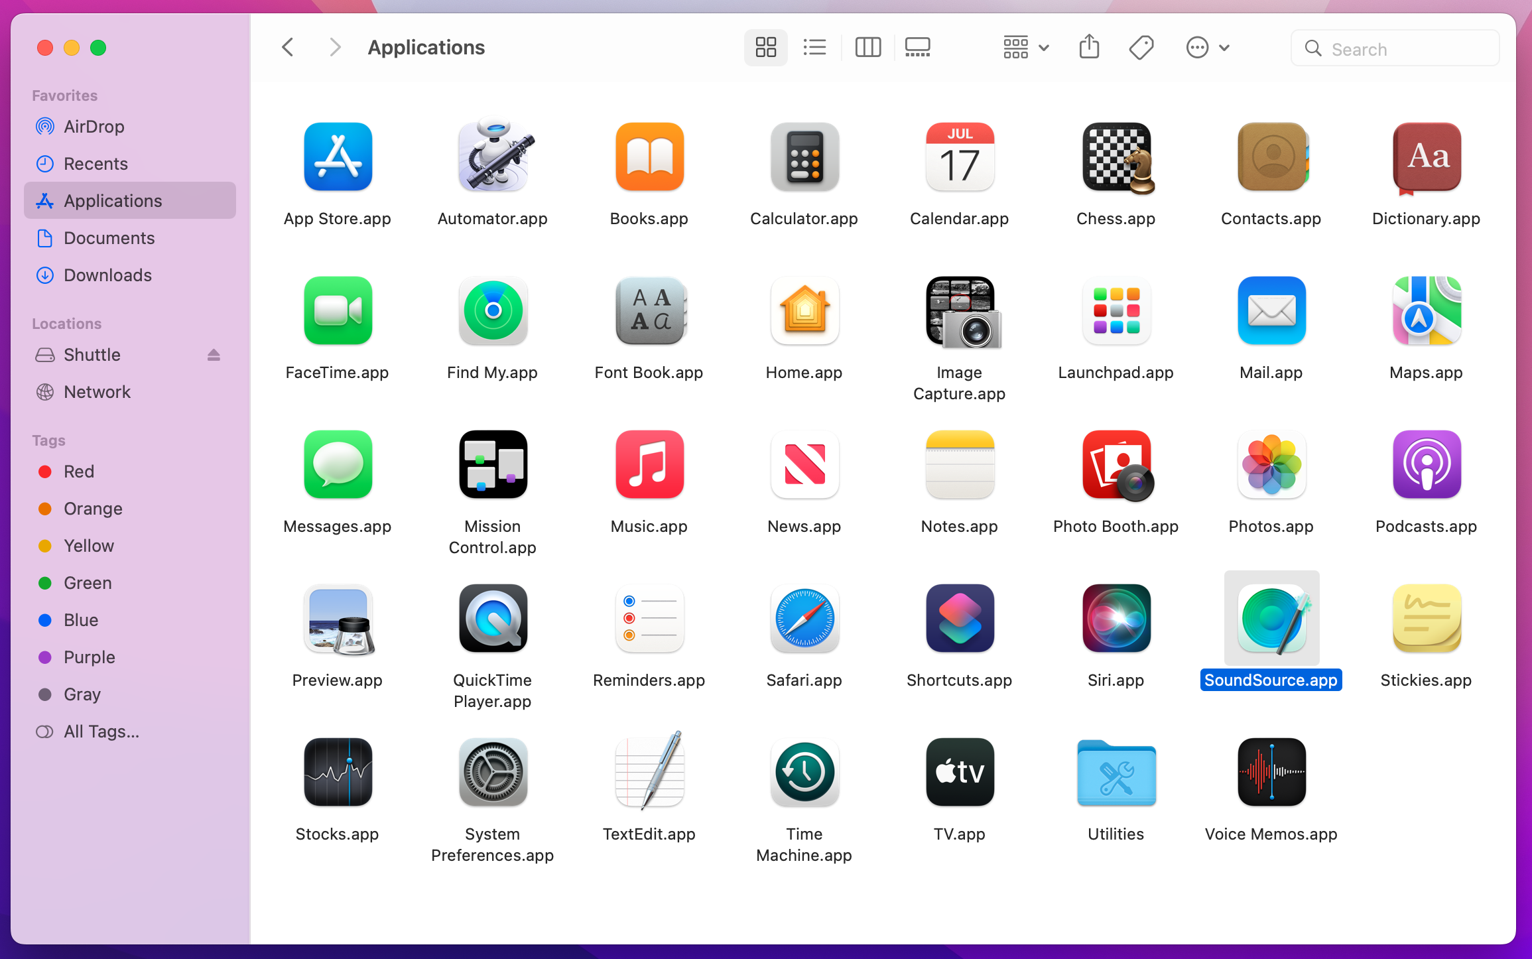
Task: Select the TV app icon
Action: coord(960,772)
